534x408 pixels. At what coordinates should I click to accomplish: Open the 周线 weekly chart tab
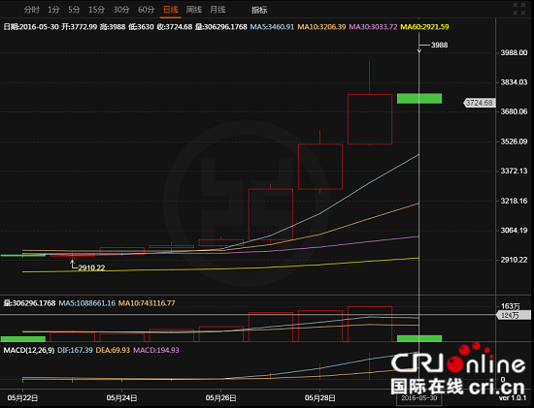click(x=194, y=10)
